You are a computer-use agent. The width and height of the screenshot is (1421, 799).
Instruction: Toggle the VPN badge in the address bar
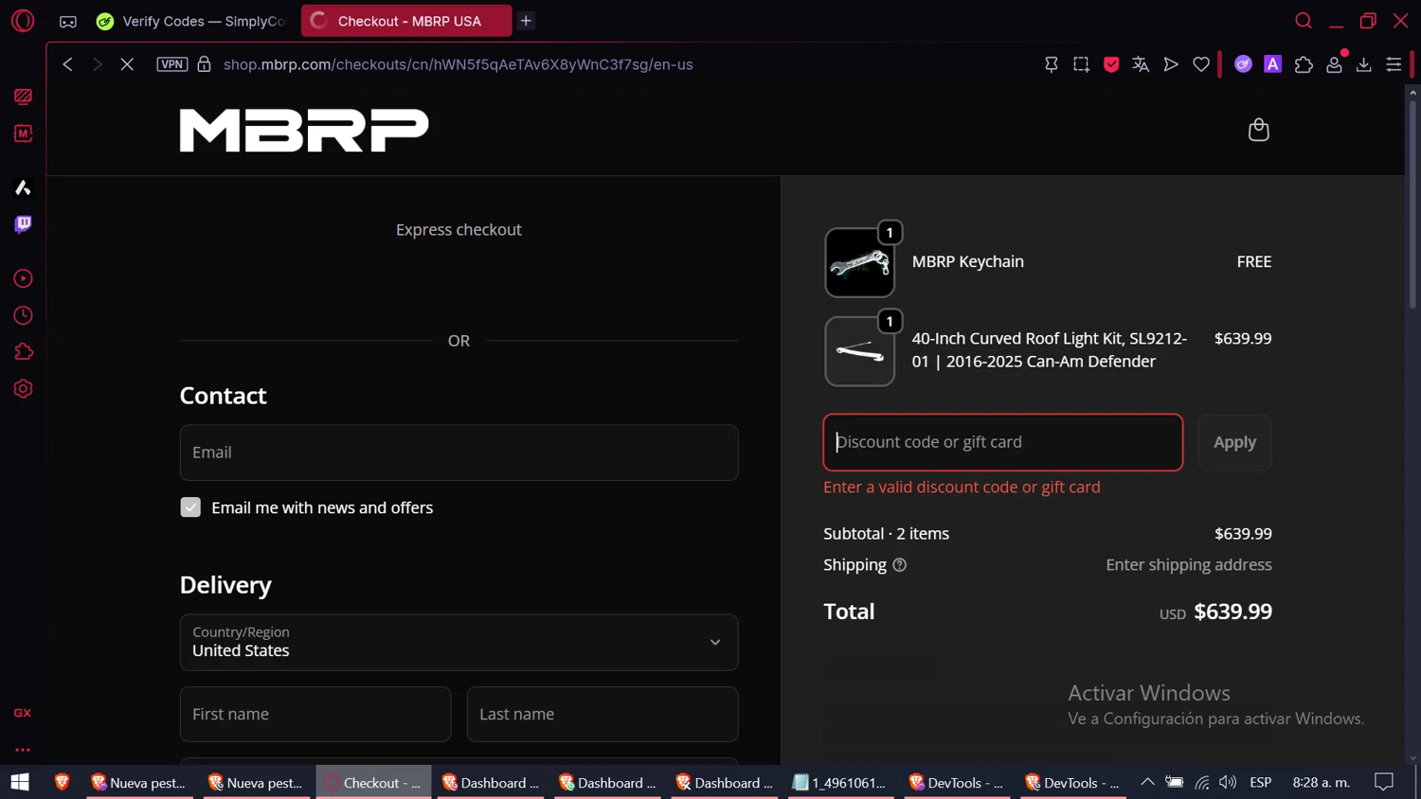(x=172, y=64)
